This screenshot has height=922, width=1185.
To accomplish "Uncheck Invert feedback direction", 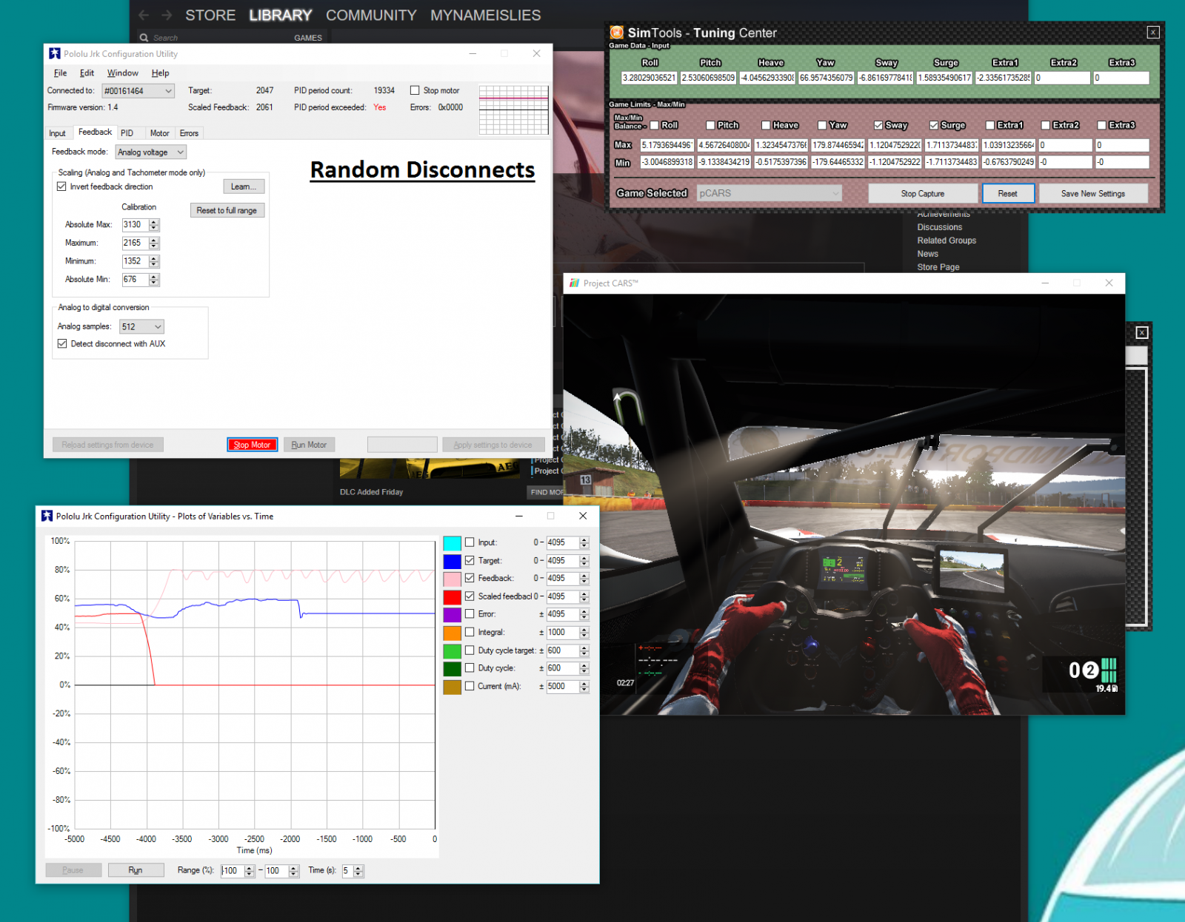I will [61, 186].
